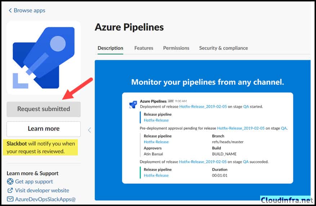Switch to the Permissions tab
The height and width of the screenshot is (206, 316).
tap(176, 48)
